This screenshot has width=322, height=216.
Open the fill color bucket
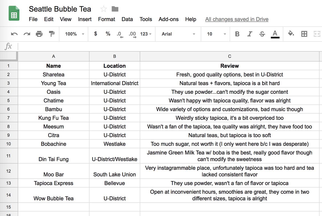[x=291, y=34]
